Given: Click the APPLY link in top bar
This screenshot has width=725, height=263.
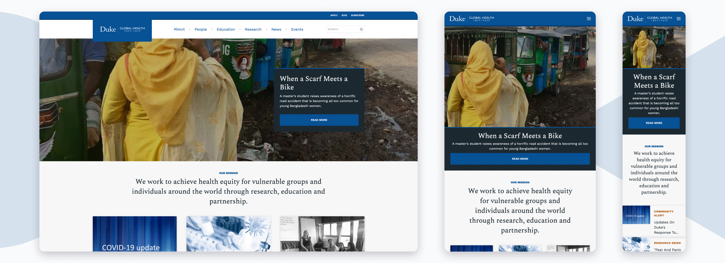Looking at the screenshot, I should pos(334,15).
